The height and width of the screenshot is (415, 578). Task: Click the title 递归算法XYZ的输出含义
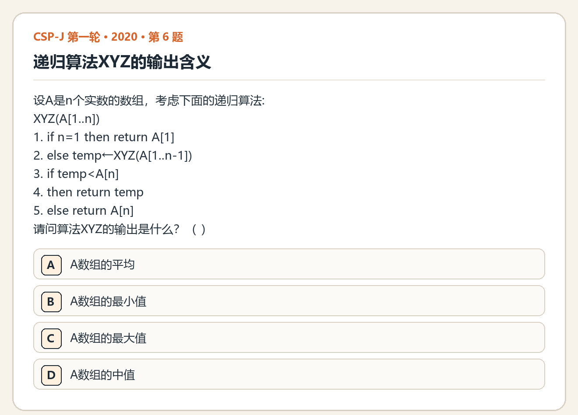point(122,62)
